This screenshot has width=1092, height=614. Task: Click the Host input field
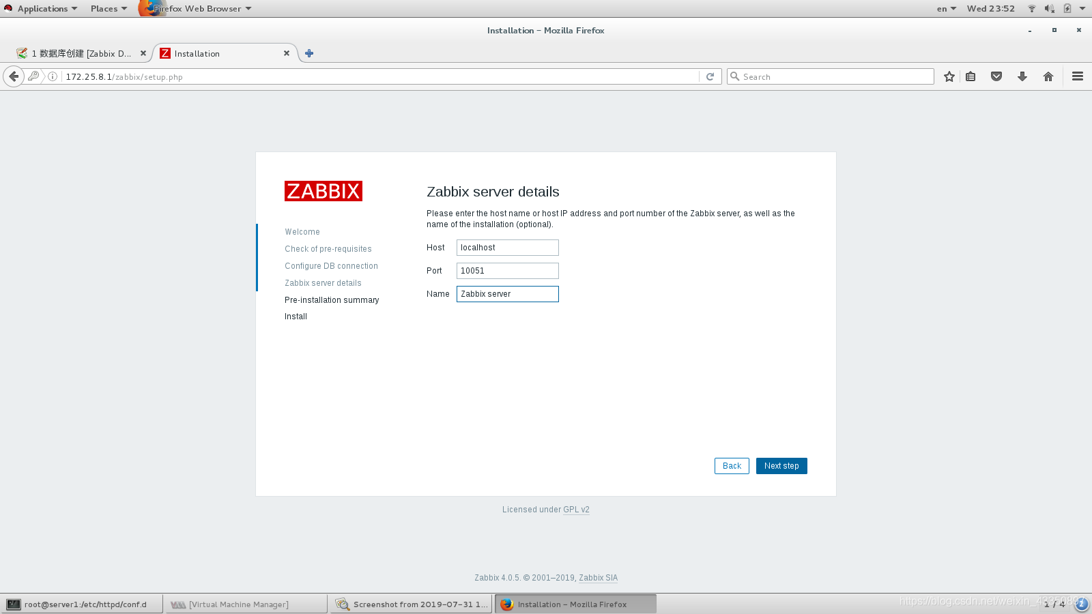pos(507,248)
